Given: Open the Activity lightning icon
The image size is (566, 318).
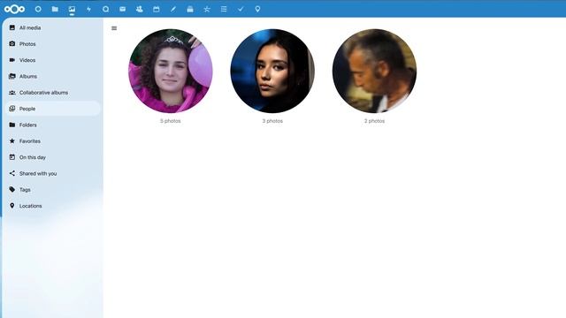Looking at the screenshot, I should [x=88, y=9].
